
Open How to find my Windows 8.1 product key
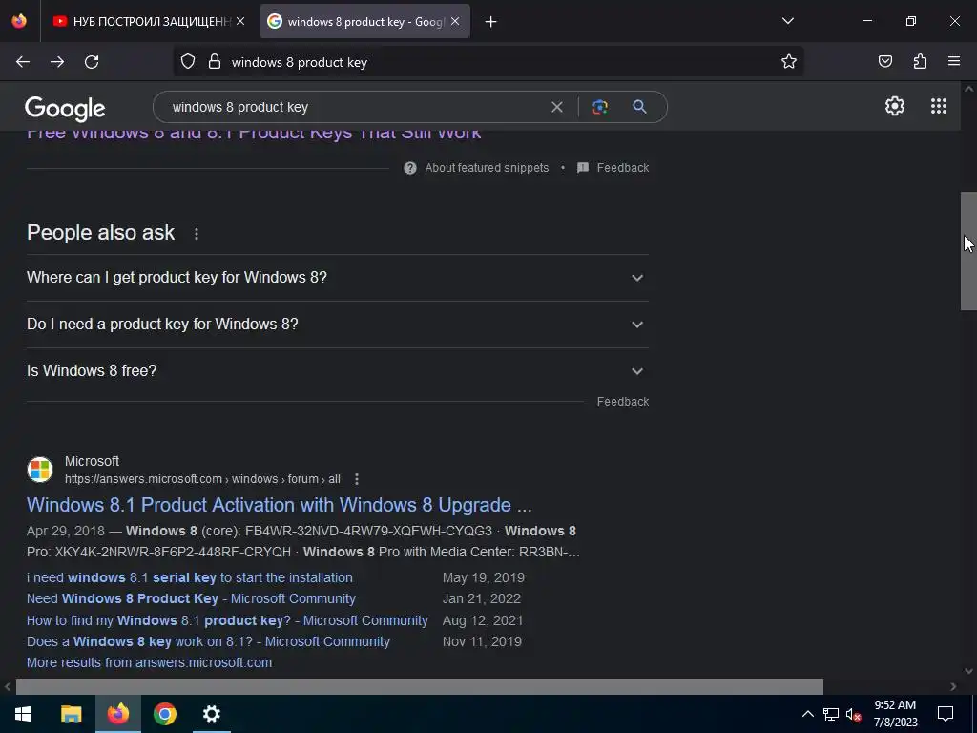click(x=227, y=620)
